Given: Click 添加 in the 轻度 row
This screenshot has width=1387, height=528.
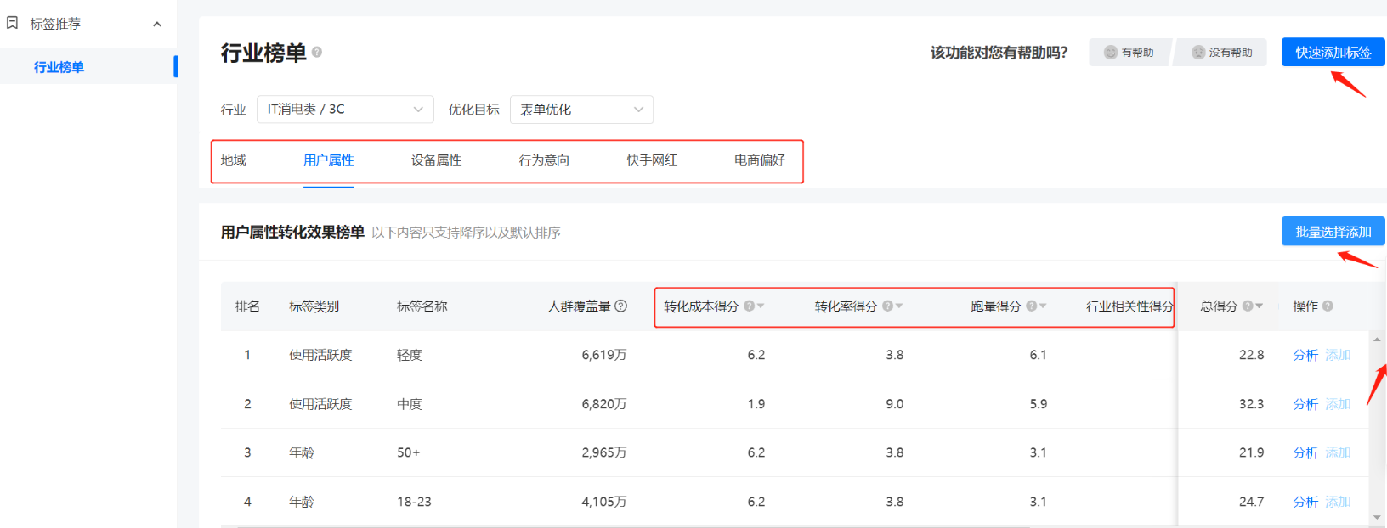Looking at the screenshot, I should tap(1339, 355).
